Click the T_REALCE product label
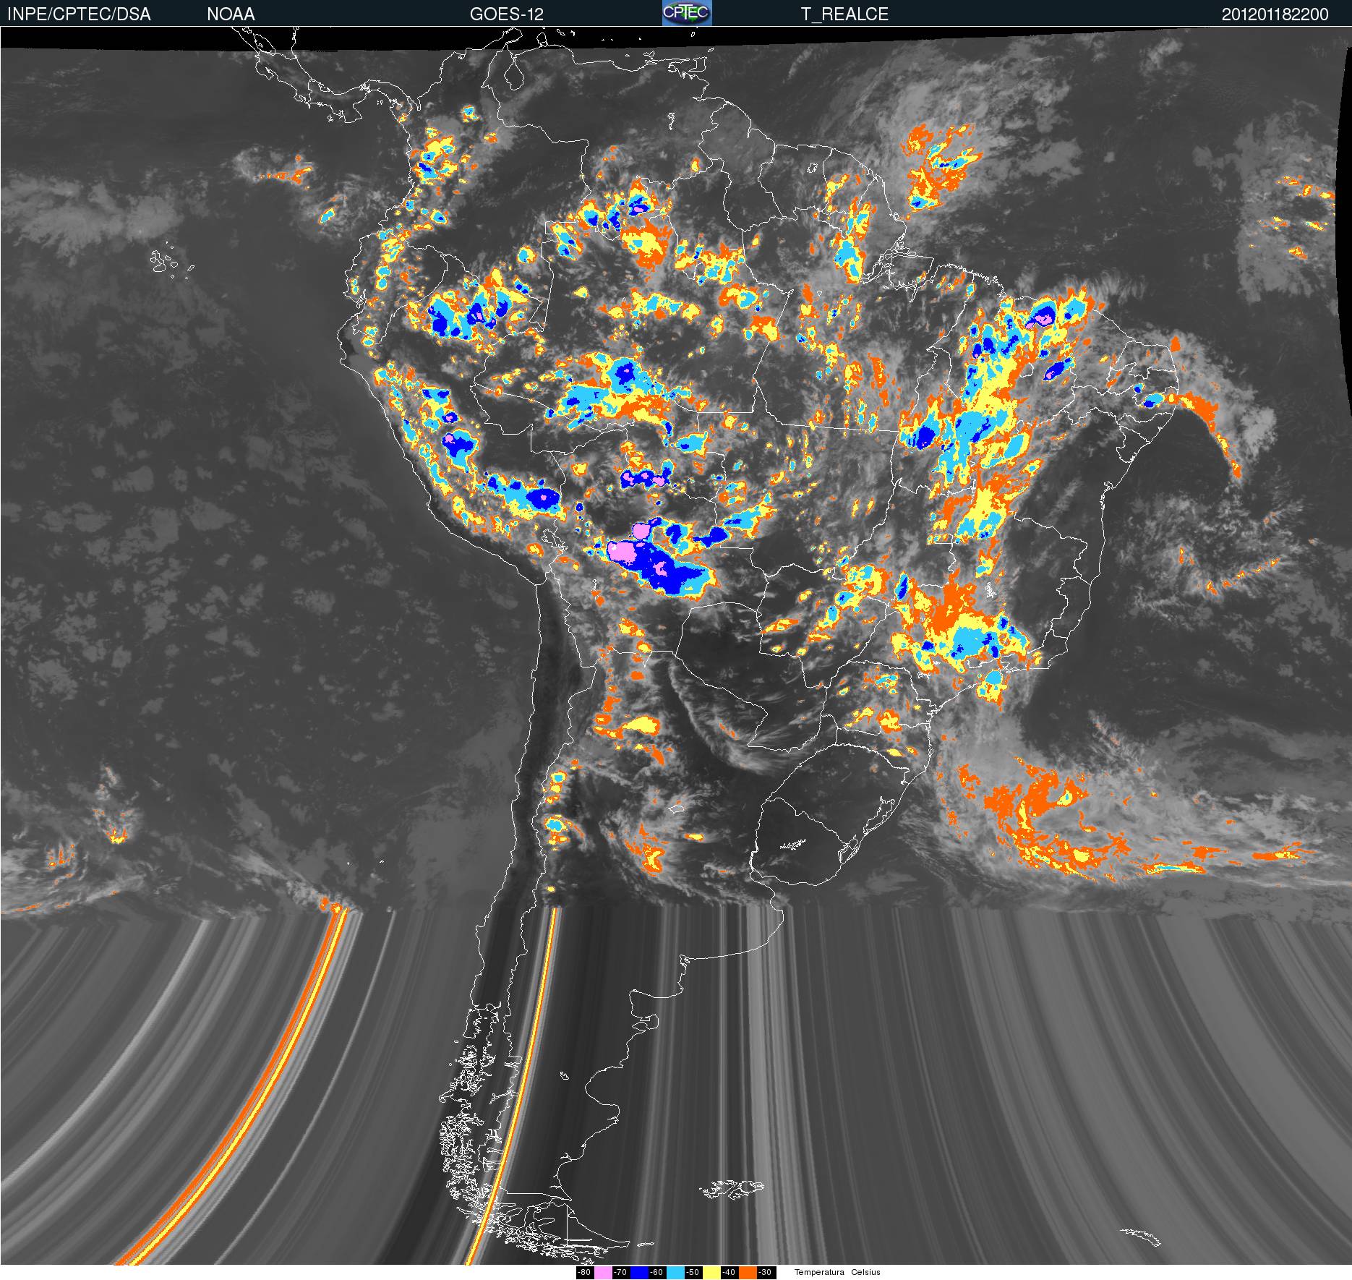This screenshot has width=1352, height=1280. click(x=844, y=14)
